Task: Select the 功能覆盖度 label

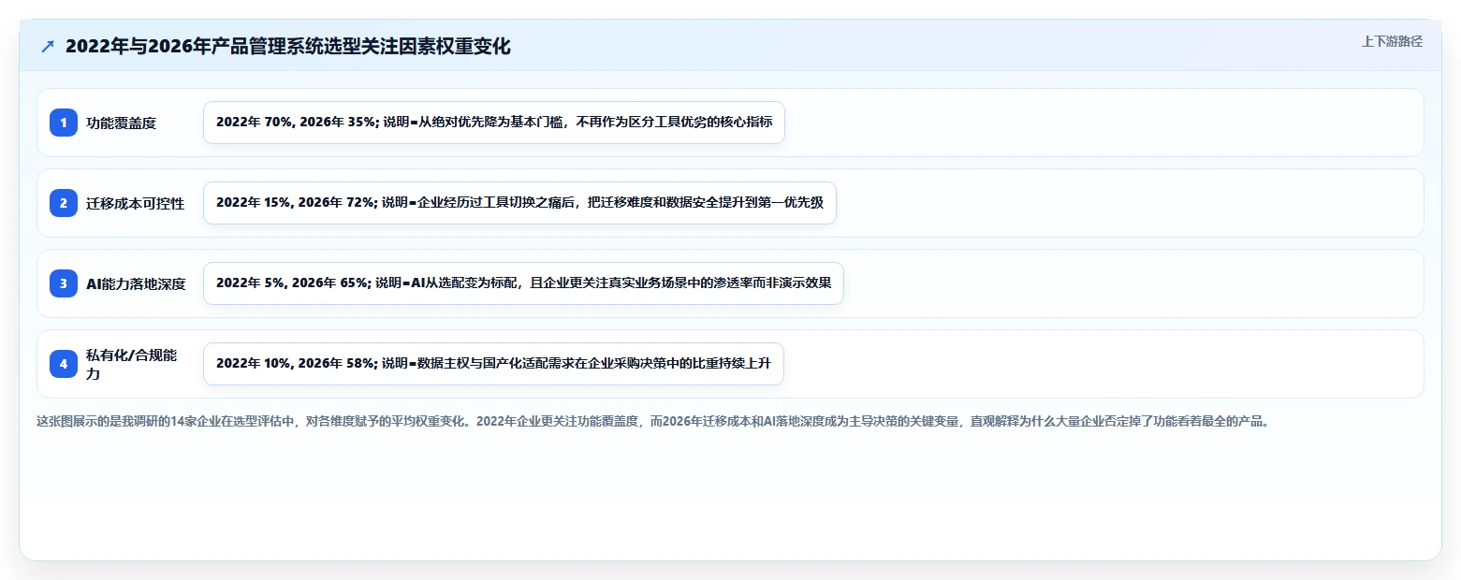Action: [x=121, y=123]
